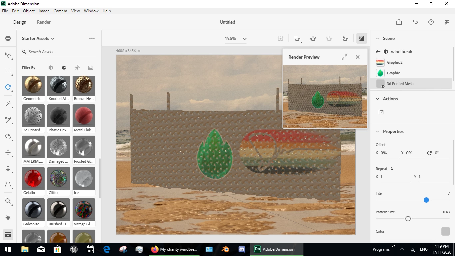Expand Render Preview to full screen
Image resolution: width=455 pixels, height=256 pixels.
tap(344, 57)
